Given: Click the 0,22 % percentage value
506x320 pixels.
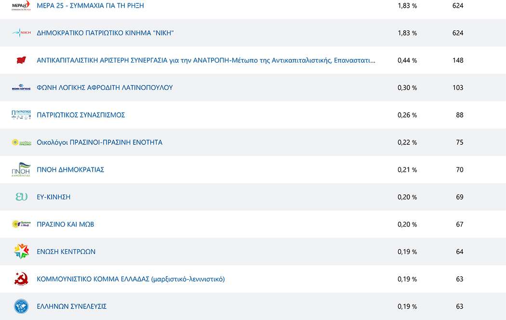Looking at the screenshot, I should (407, 142).
